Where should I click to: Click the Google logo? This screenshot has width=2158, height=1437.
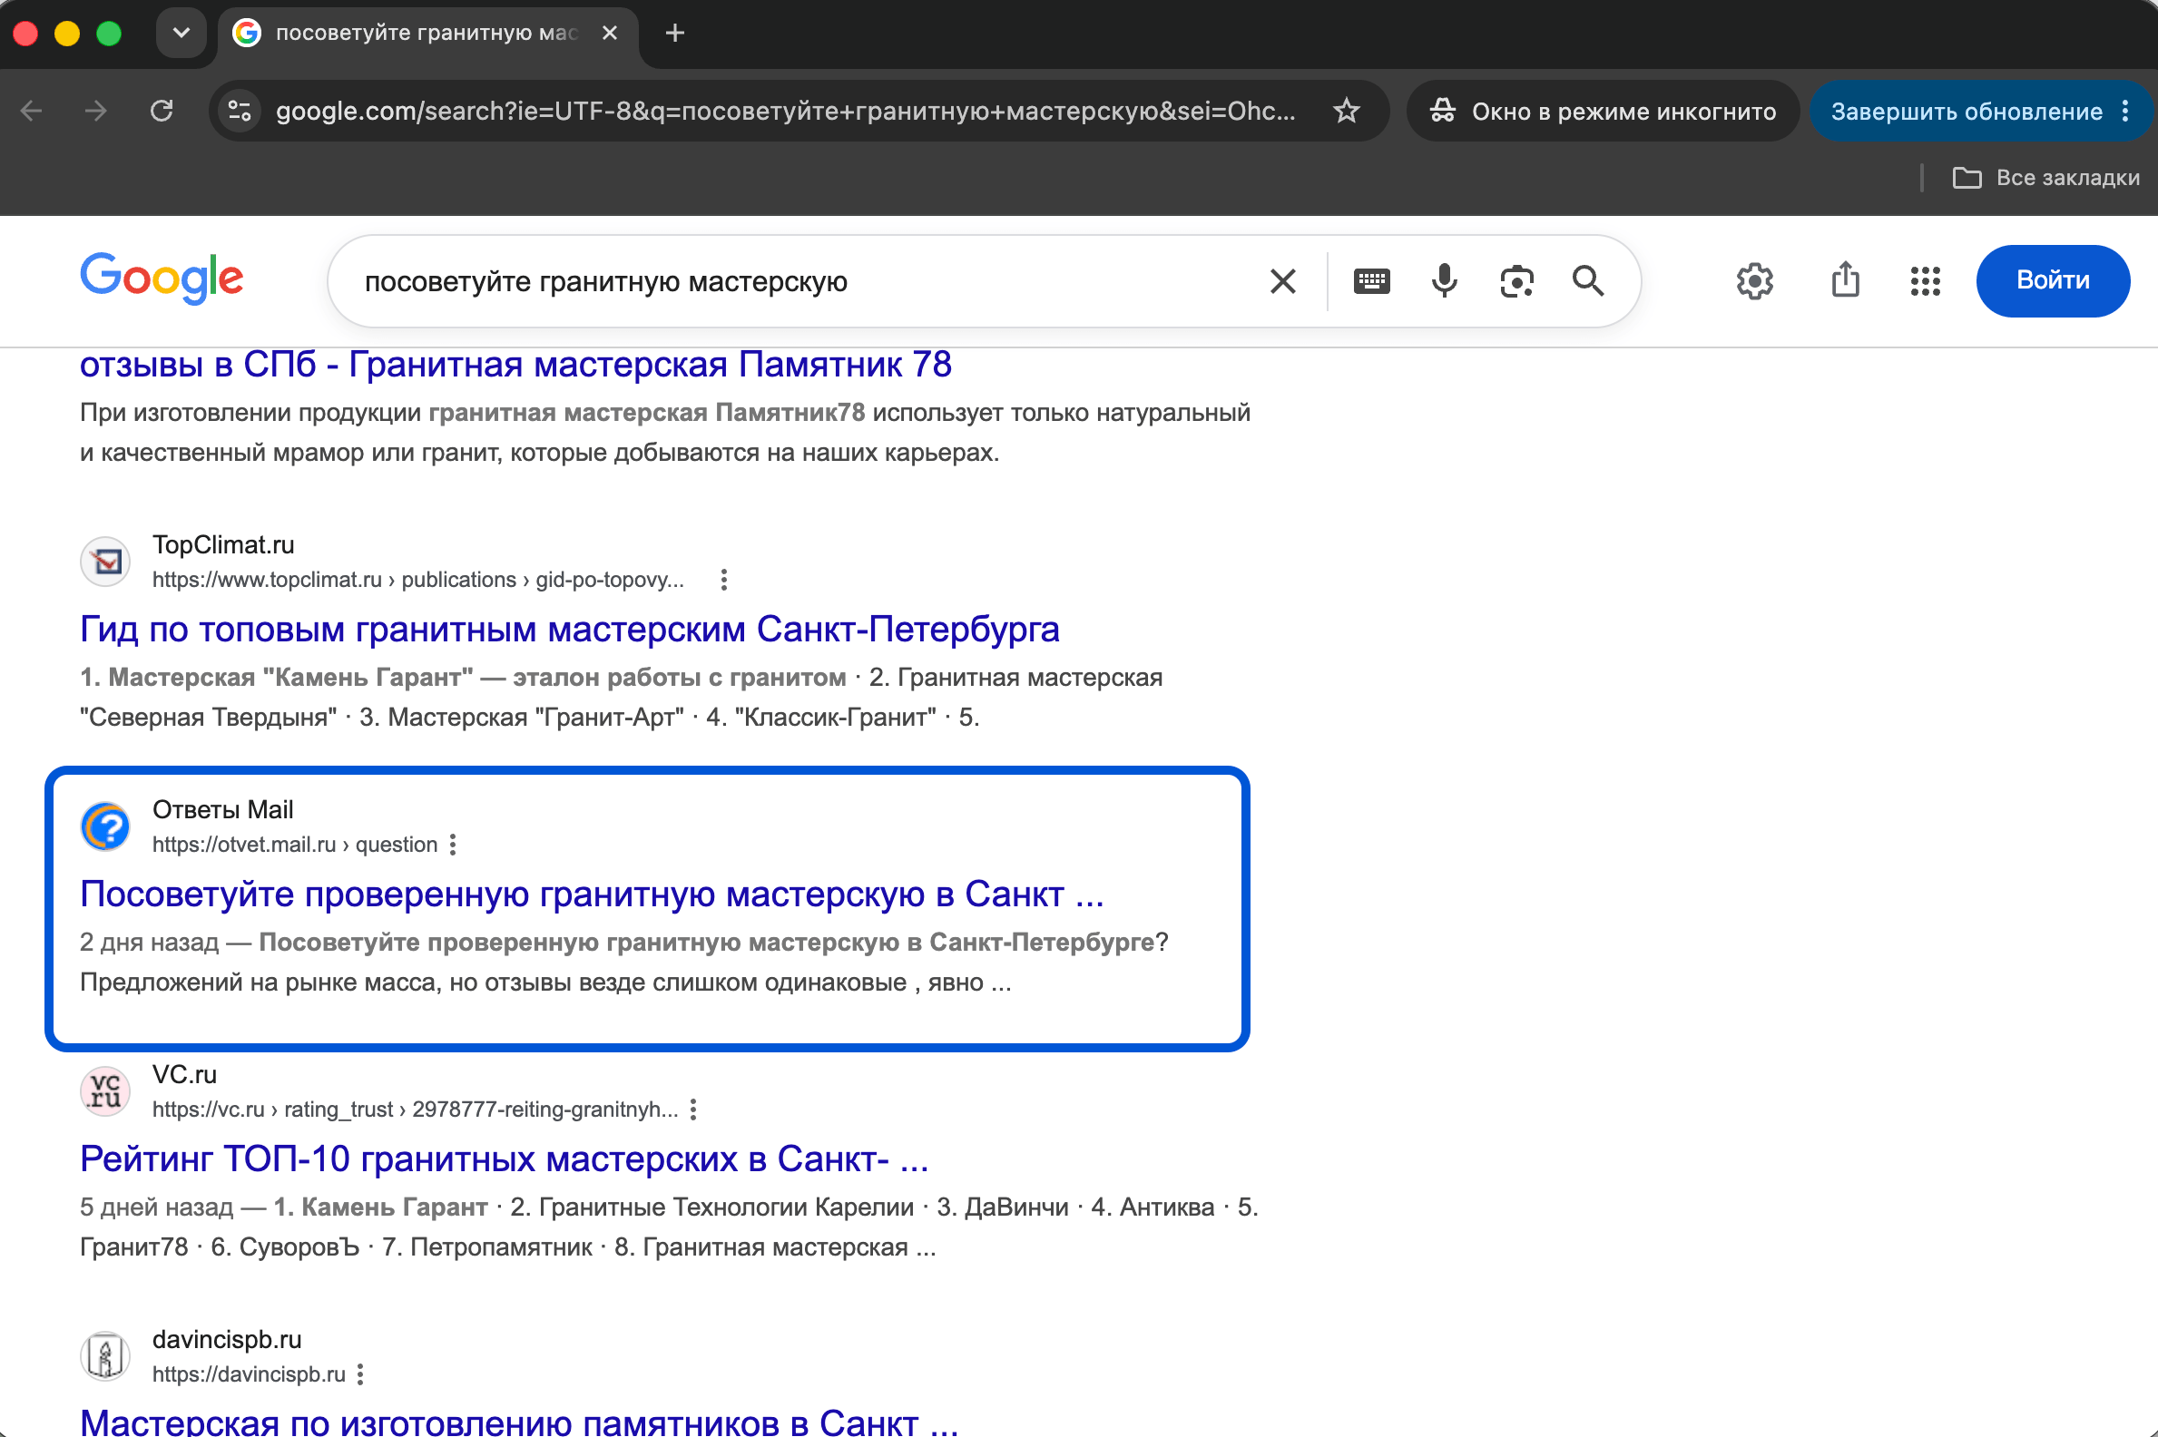(162, 279)
